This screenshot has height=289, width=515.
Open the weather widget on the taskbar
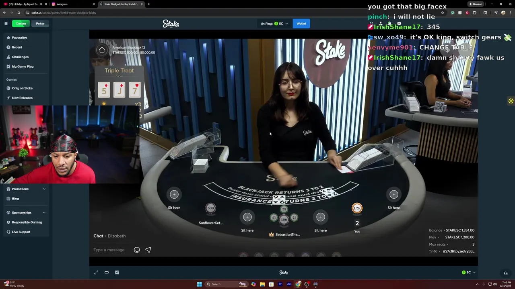click(x=14, y=284)
